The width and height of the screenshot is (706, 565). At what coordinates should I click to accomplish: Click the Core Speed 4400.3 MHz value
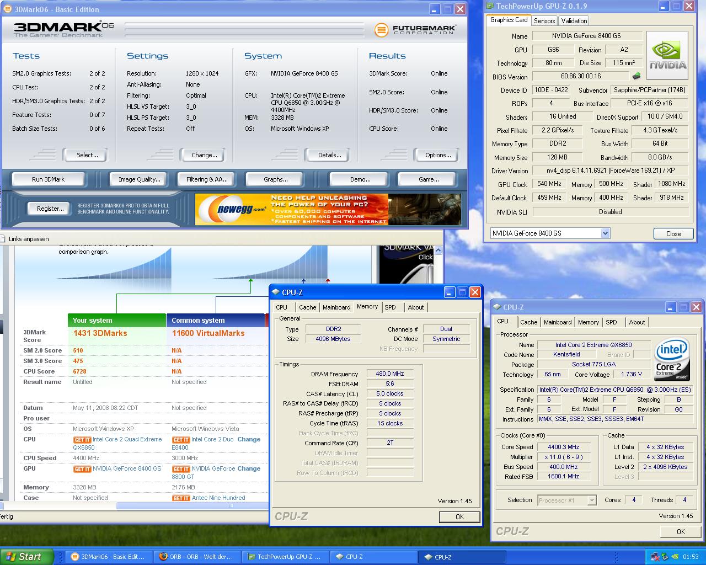click(564, 447)
